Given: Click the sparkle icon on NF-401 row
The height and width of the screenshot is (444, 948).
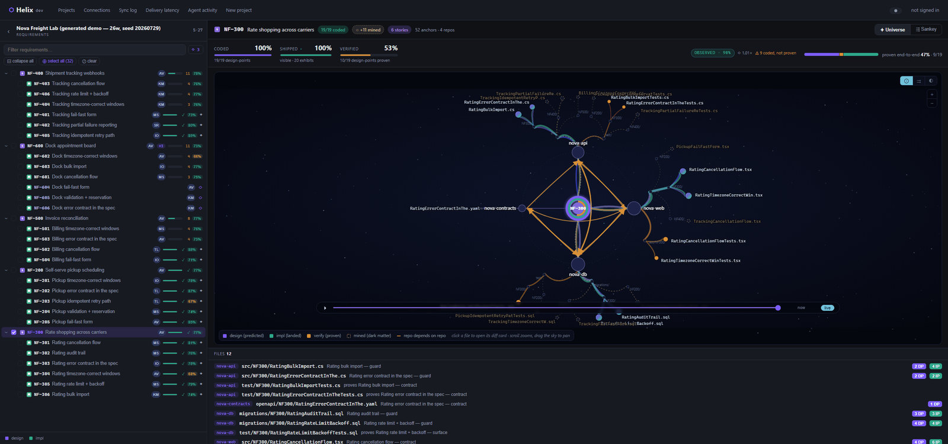Looking at the screenshot, I should [x=201, y=115].
